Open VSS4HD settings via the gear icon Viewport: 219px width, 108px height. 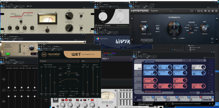(210, 104)
